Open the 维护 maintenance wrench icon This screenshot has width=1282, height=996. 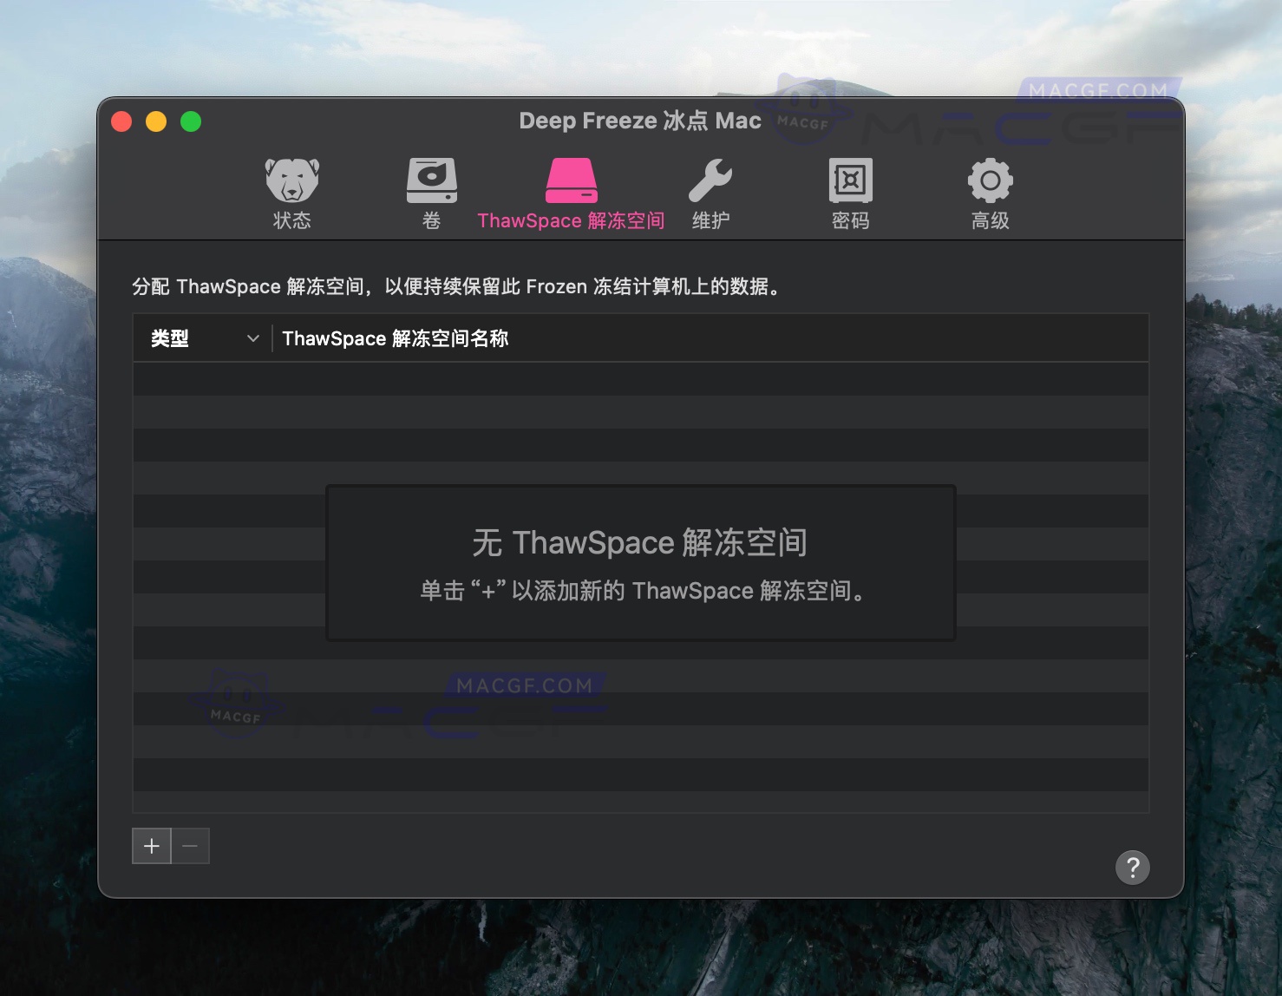pos(710,180)
